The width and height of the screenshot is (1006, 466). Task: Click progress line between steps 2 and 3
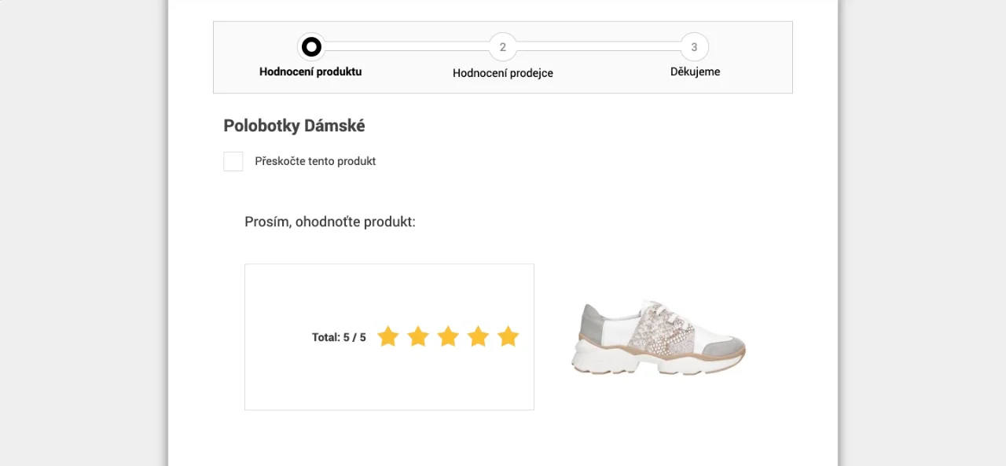point(599,46)
